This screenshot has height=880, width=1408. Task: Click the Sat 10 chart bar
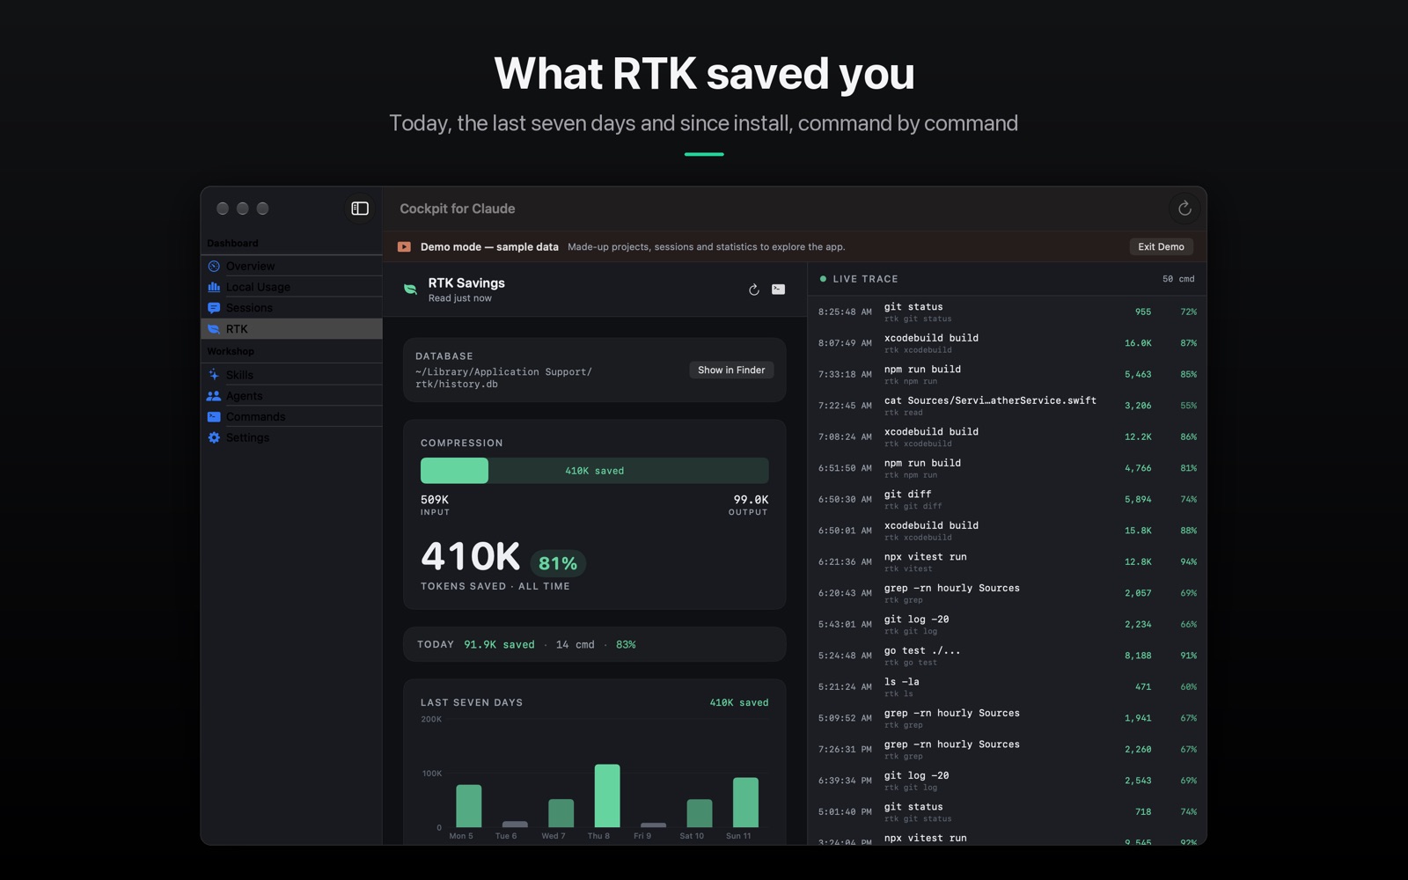[700, 813]
